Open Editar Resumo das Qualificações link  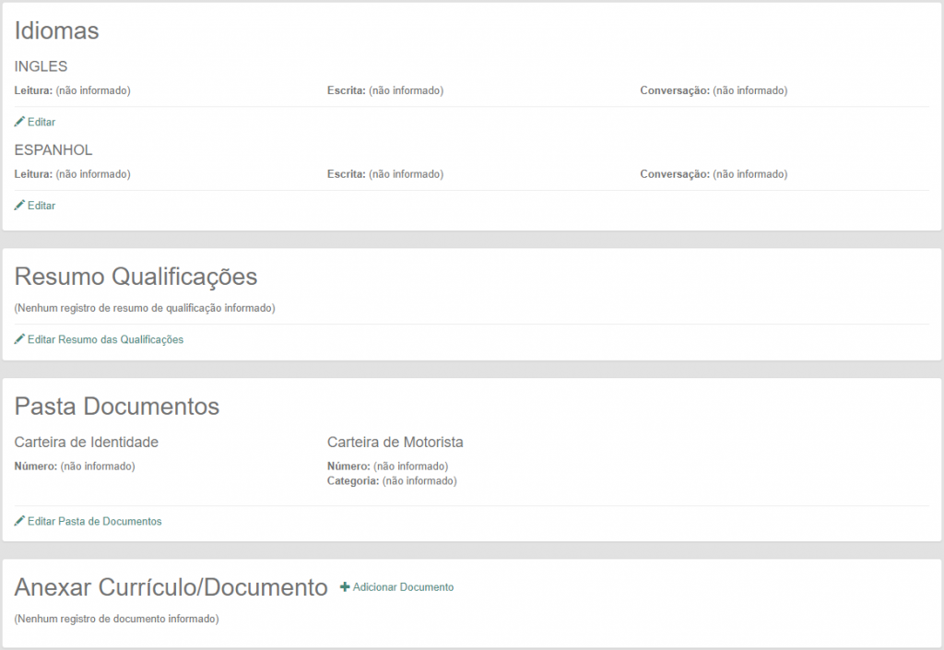[x=105, y=339]
